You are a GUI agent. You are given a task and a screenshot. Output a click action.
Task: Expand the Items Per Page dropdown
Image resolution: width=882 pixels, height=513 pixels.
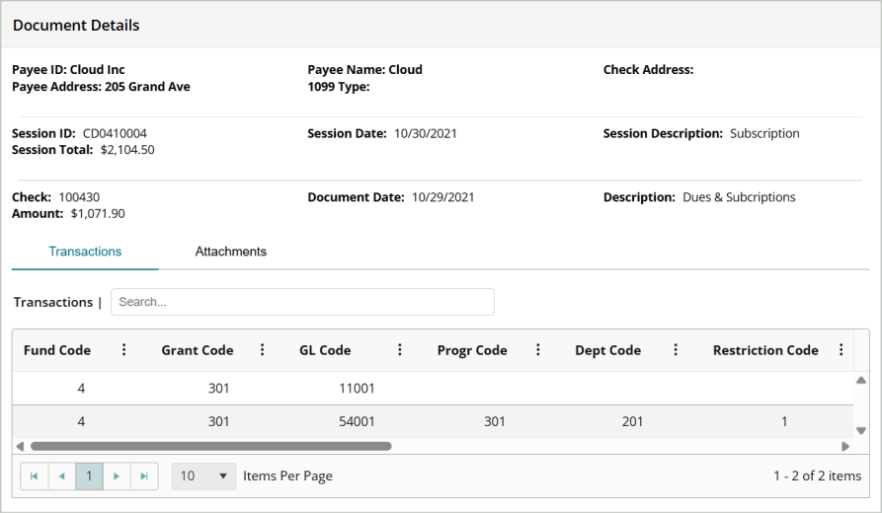204,476
